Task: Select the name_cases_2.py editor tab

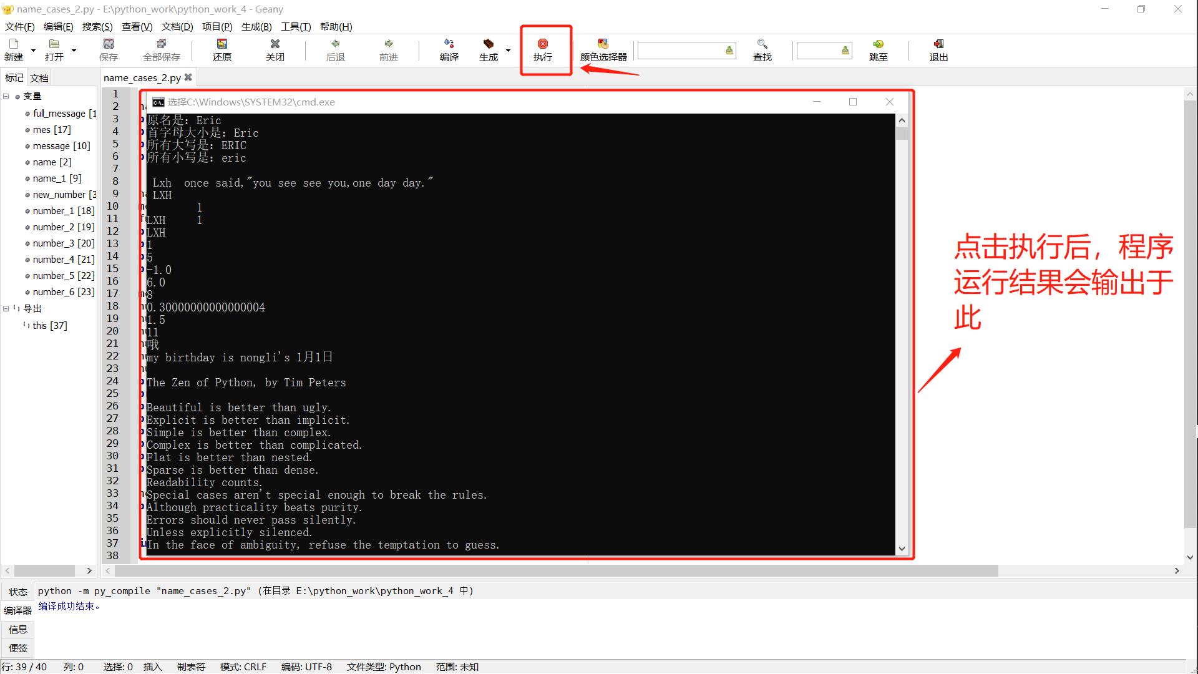Action: coord(142,77)
